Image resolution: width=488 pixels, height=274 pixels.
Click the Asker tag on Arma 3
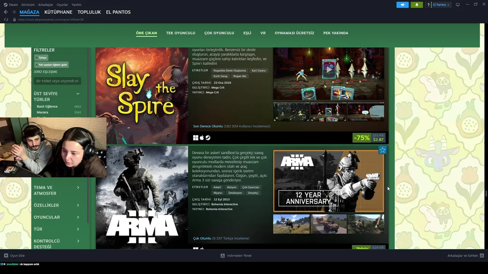tap(217, 187)
